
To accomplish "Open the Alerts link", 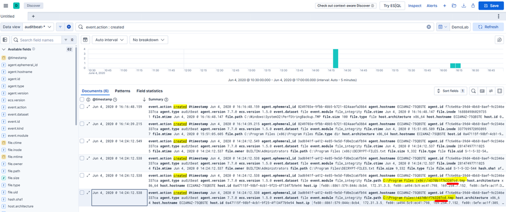I will (x=432, y=6).
